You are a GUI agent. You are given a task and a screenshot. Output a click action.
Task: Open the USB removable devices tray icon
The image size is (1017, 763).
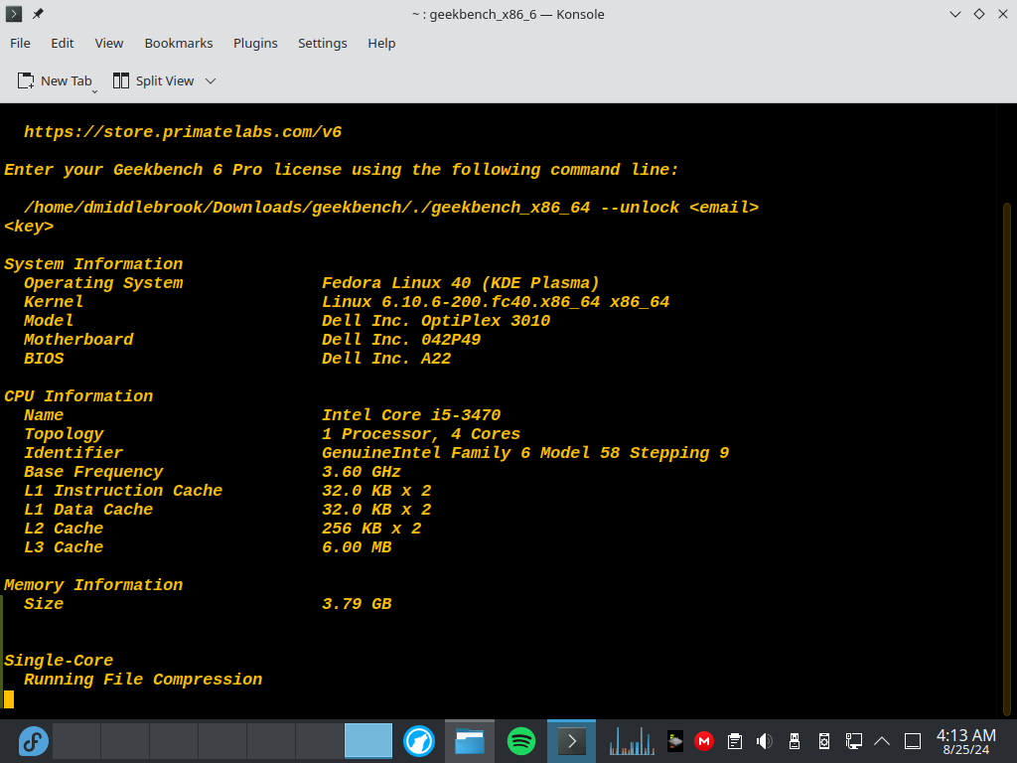tap(794, 741)
